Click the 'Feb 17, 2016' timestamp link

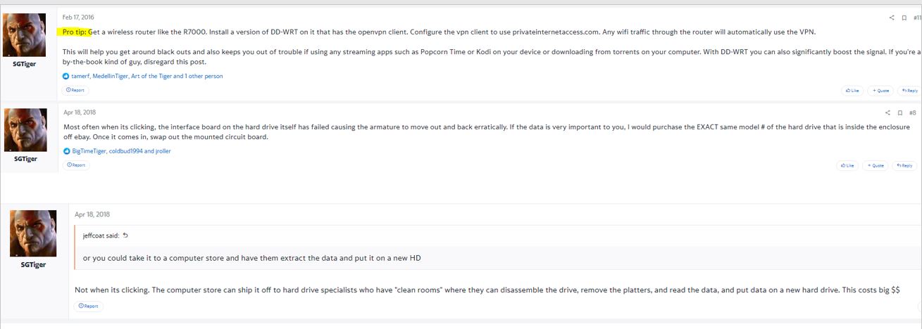[77, 17]
